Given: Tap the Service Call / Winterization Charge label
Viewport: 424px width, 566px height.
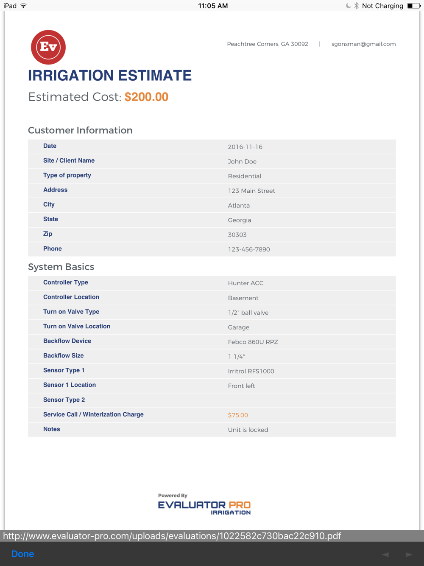Looking at the screenshot, I should (x=93, y=414).
